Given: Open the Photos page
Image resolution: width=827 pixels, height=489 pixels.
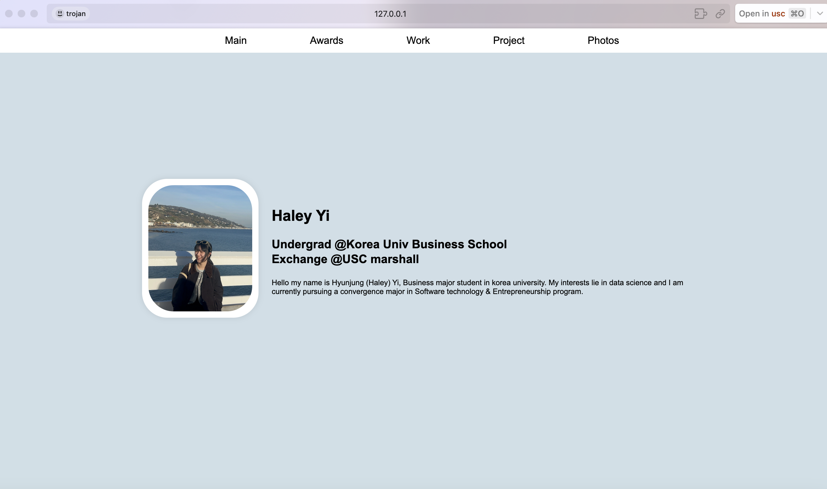Looking at the screenshot, I should (x=603, y=40).
